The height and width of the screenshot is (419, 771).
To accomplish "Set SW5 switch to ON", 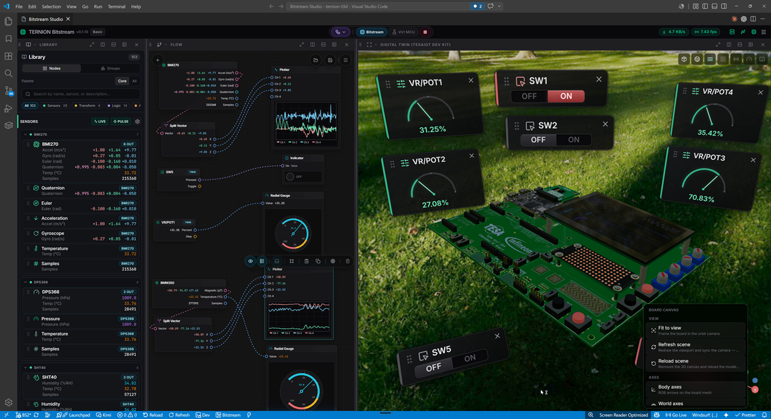I will (470, 358).
